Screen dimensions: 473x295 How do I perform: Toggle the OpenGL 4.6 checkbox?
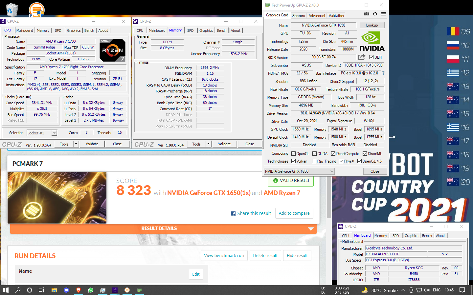click(x=359, y=161)
